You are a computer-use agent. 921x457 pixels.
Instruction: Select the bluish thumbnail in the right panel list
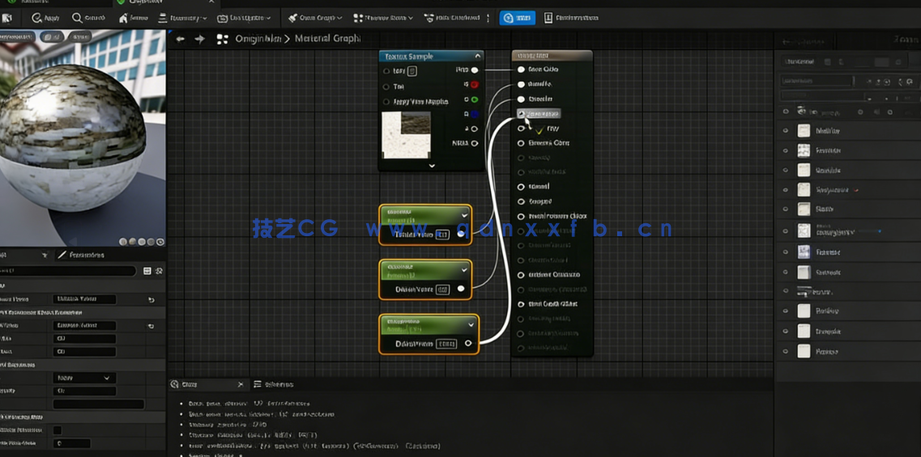[x=804, y=252]
